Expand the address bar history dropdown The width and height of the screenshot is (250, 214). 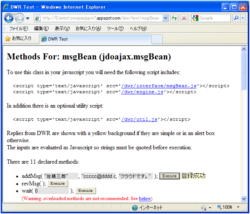166,18
